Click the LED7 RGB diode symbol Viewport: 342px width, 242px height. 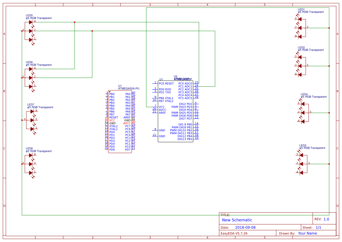coord(32,120)
